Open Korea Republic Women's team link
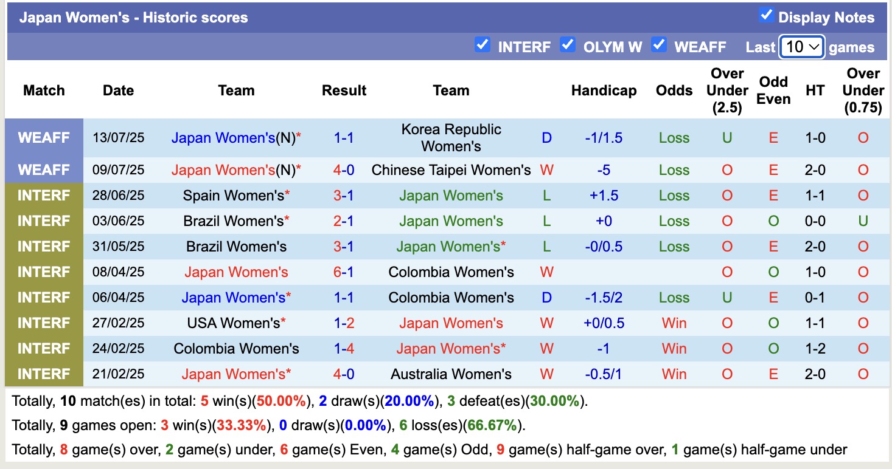 click(x=451, y=138)
